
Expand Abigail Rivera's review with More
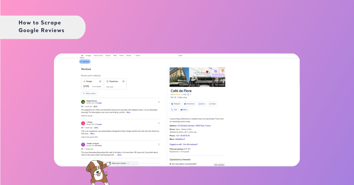click(x=128, y=112)
